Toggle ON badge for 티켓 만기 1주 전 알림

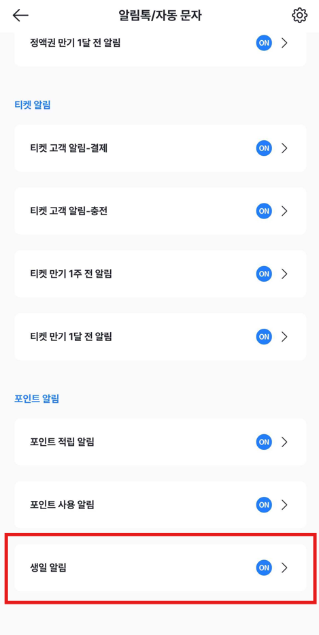pos(264,274)
